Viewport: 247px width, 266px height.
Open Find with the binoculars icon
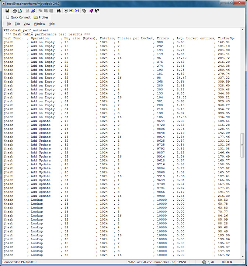coord(59,11)
